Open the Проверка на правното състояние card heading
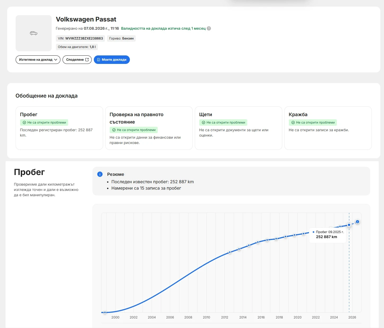Viewport: 384px width, 328px height. (x=136, y=118)
